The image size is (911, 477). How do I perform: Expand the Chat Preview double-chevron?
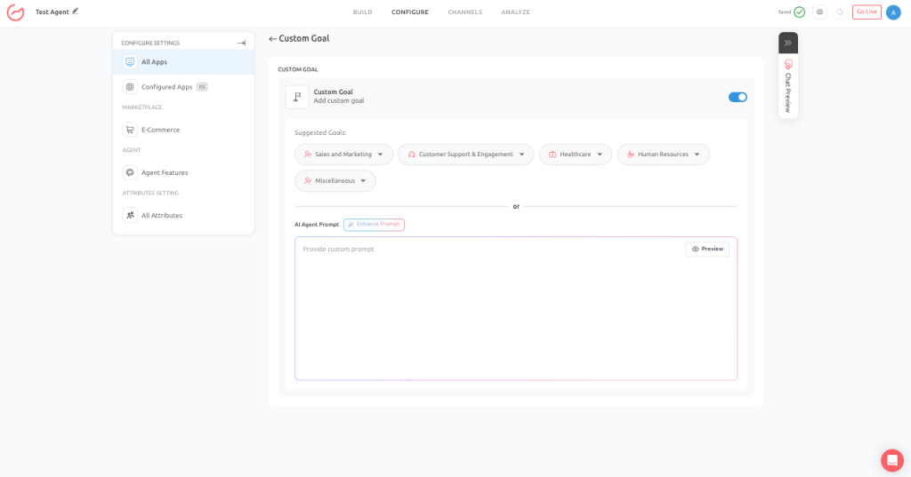(788, 43)
